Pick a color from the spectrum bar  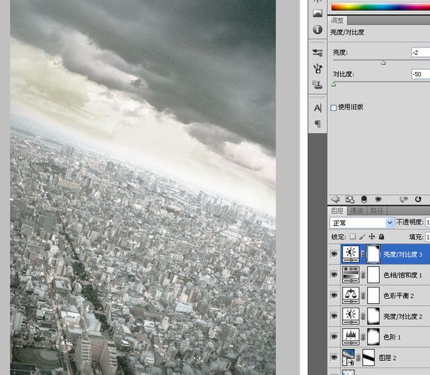pos(380,7)
